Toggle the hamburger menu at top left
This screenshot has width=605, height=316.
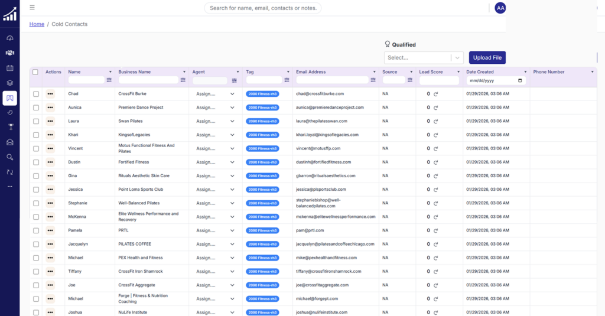click(32, 8)
